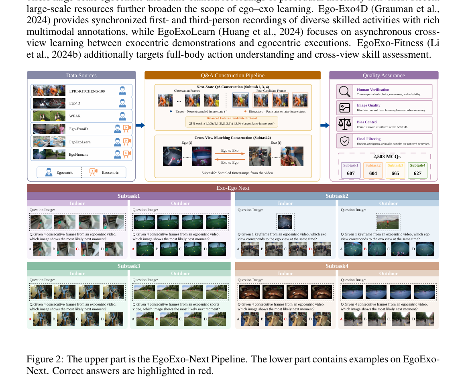The height and width of the screenshot is (382, 466).
Task: Click the 'Balanced Future-Candidate Protocol' heading
Action: [232, 118]
